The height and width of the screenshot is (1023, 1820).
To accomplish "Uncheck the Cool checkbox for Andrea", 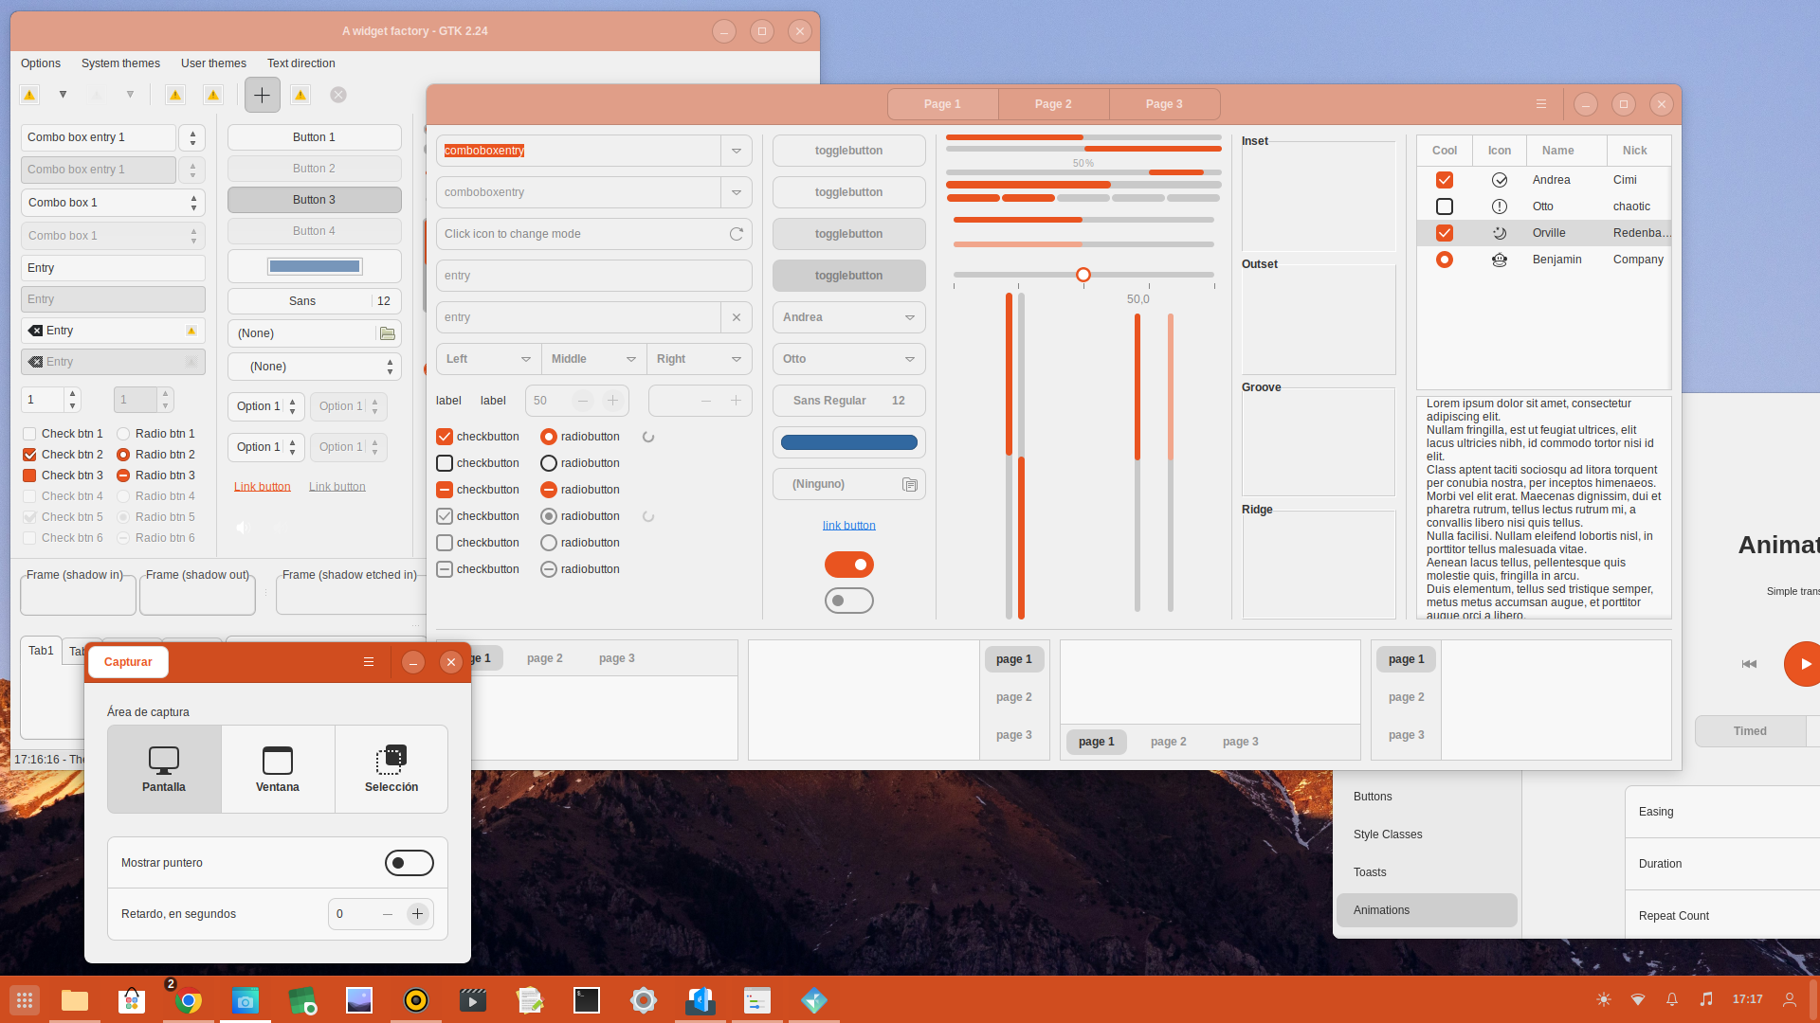I will click(1445, 180).
